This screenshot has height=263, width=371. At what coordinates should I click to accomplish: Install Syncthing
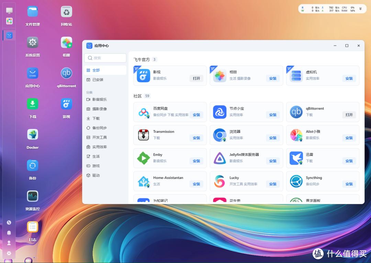pos(349,184)
